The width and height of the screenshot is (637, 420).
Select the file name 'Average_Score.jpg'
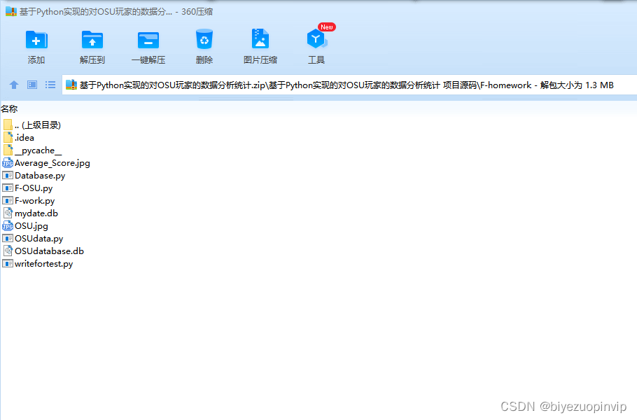point(52,163)
